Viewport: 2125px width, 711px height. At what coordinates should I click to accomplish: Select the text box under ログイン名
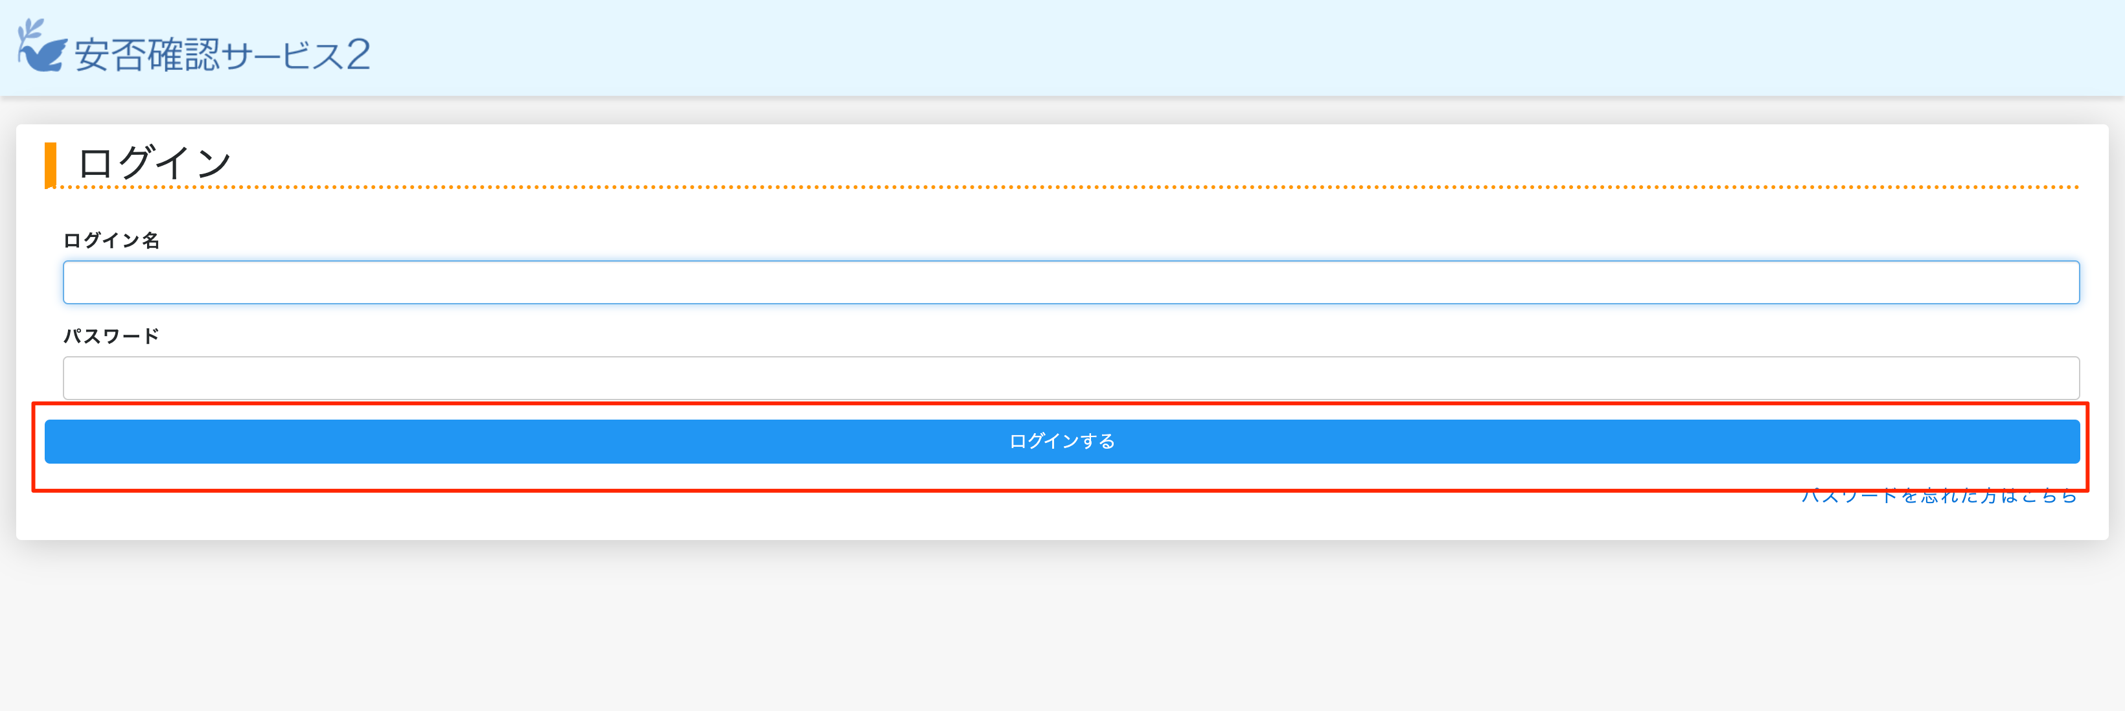[1070, 283]
